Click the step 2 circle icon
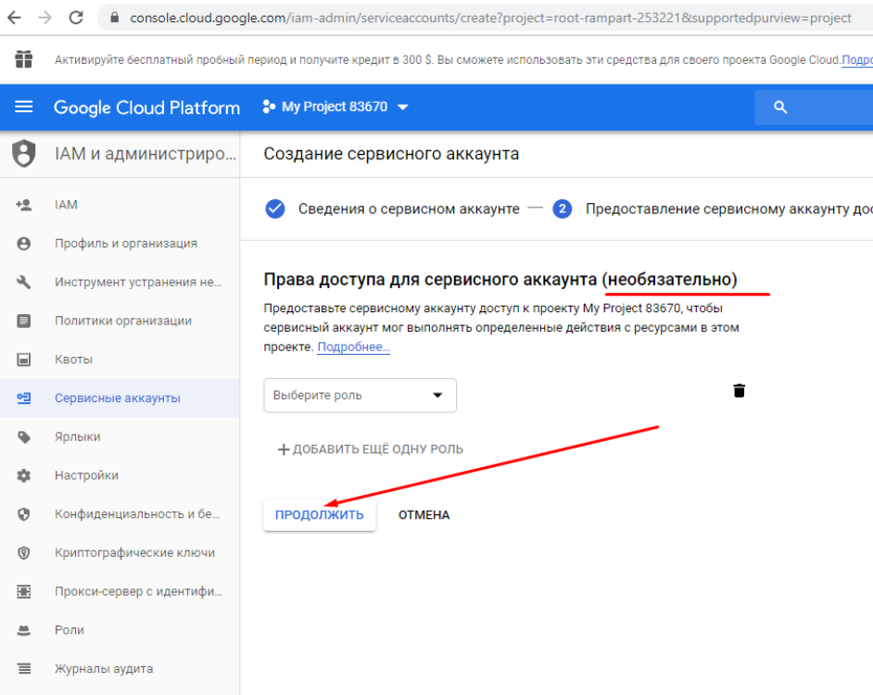This screenshot has height=695, width=873. [x=563, y=208]
